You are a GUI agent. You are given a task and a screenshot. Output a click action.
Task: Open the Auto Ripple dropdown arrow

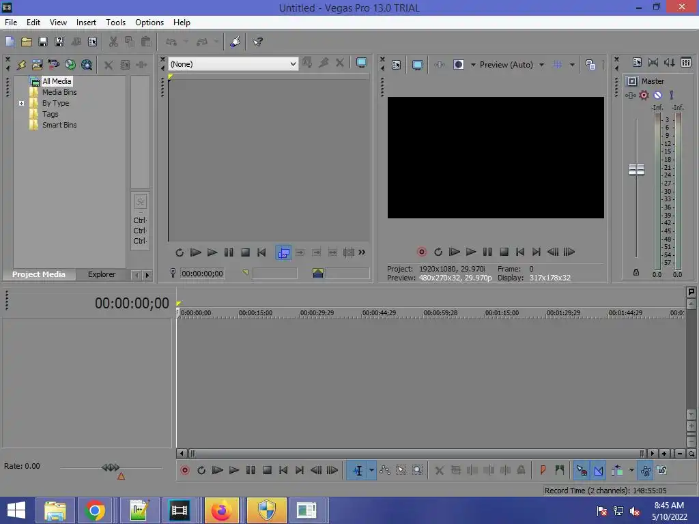631,470
